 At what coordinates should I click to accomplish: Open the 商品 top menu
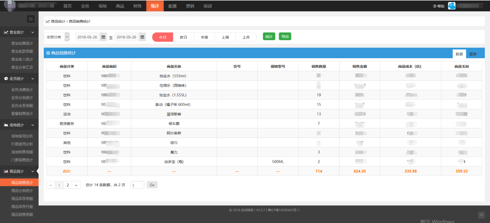(120, 6)
